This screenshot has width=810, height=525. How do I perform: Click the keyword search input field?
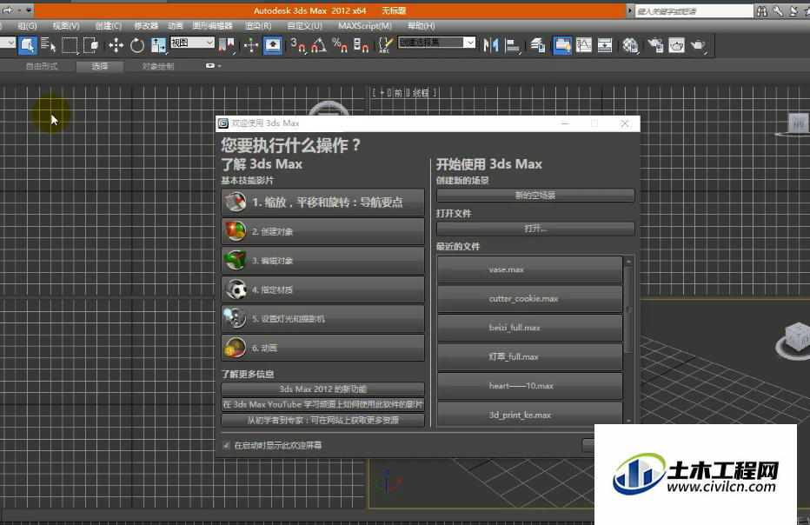coord(694,10)
